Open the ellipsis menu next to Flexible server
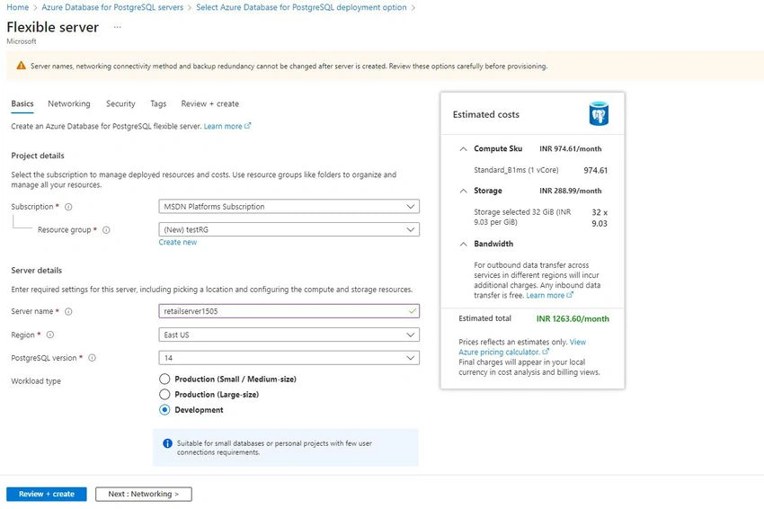This screenshot has height=509, width=764. pos(118,27)
